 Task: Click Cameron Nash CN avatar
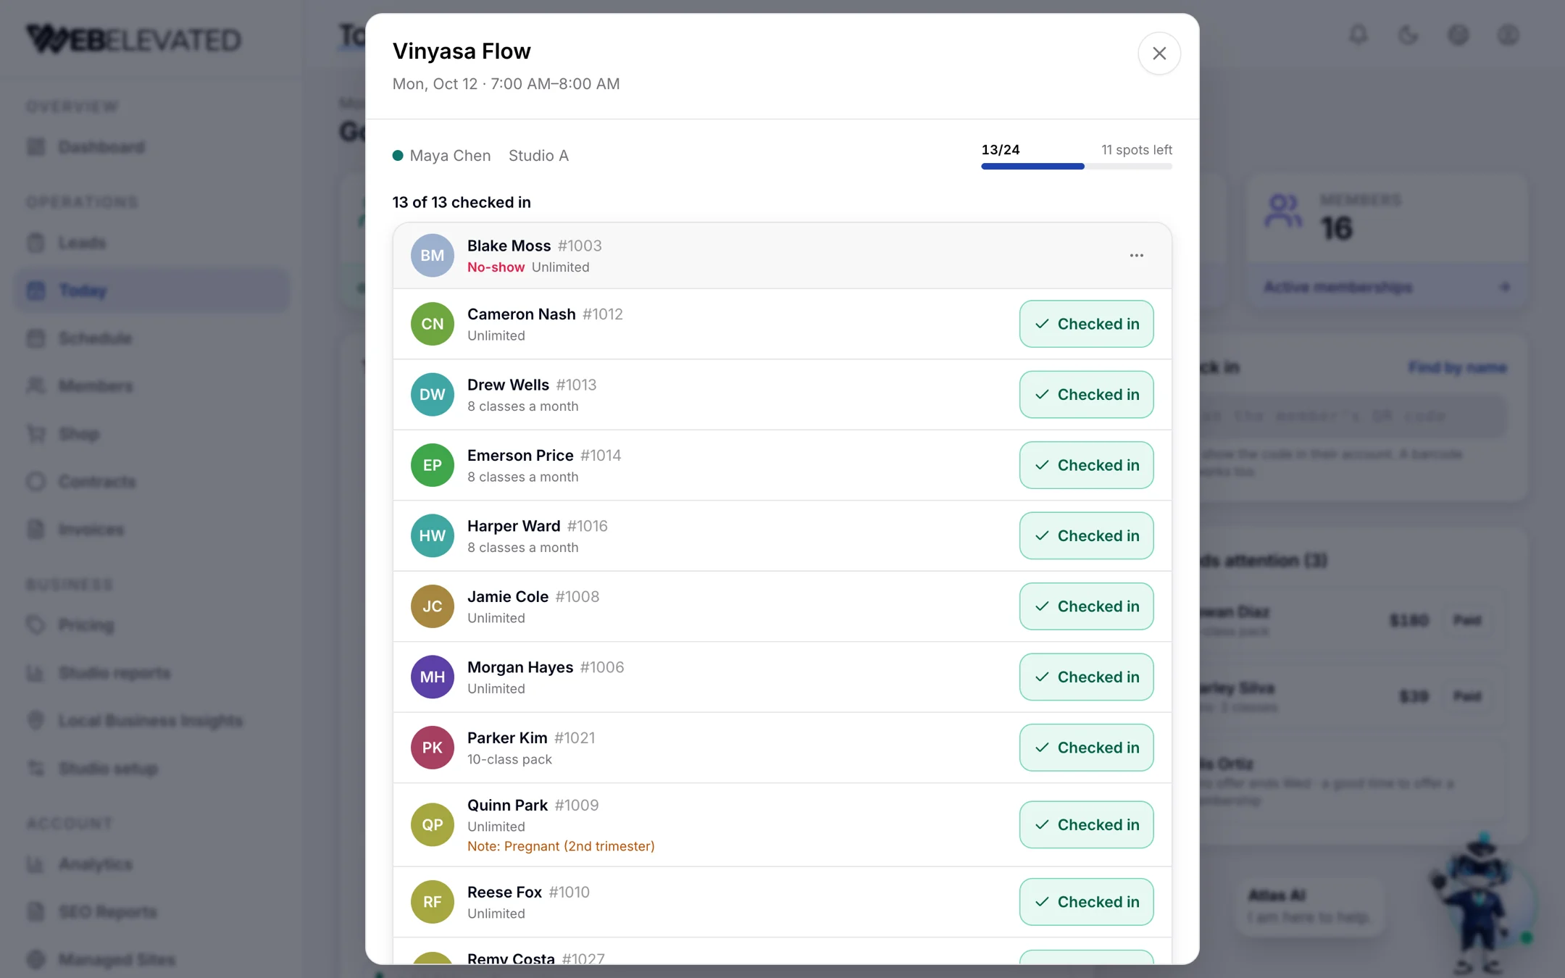coord(433,324)
